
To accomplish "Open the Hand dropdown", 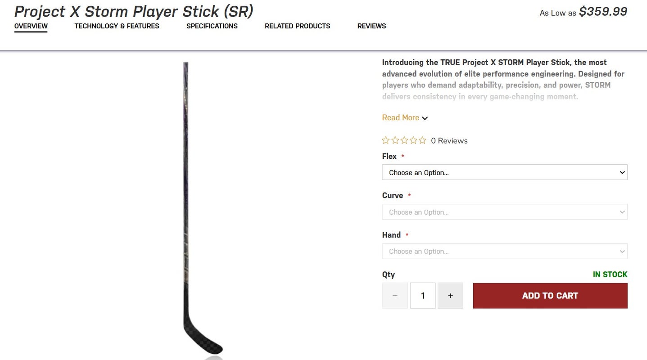I will [x=504, y=252].
